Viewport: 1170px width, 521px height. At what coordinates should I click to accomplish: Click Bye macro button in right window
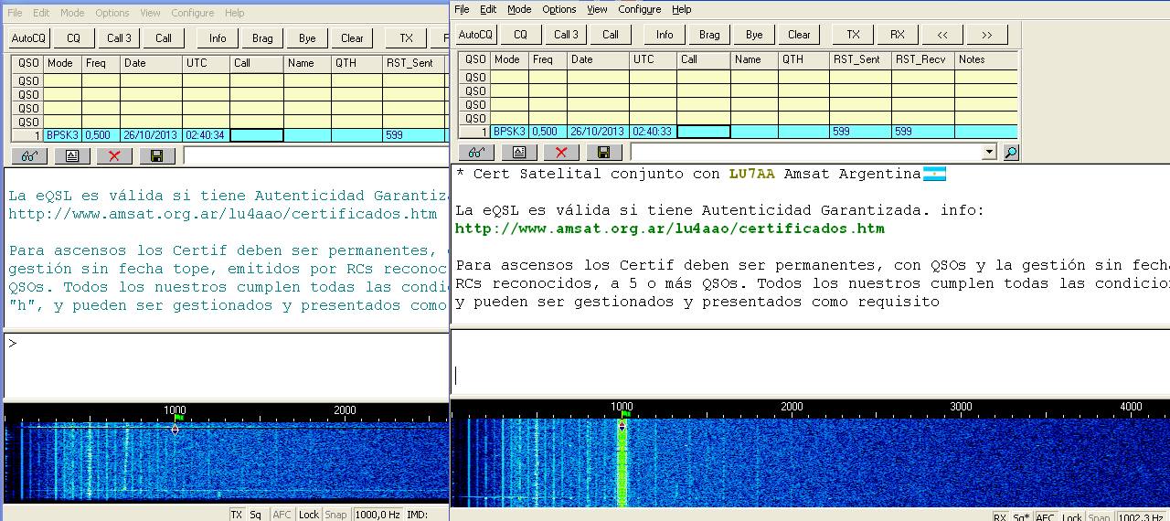tap(754, 35)
